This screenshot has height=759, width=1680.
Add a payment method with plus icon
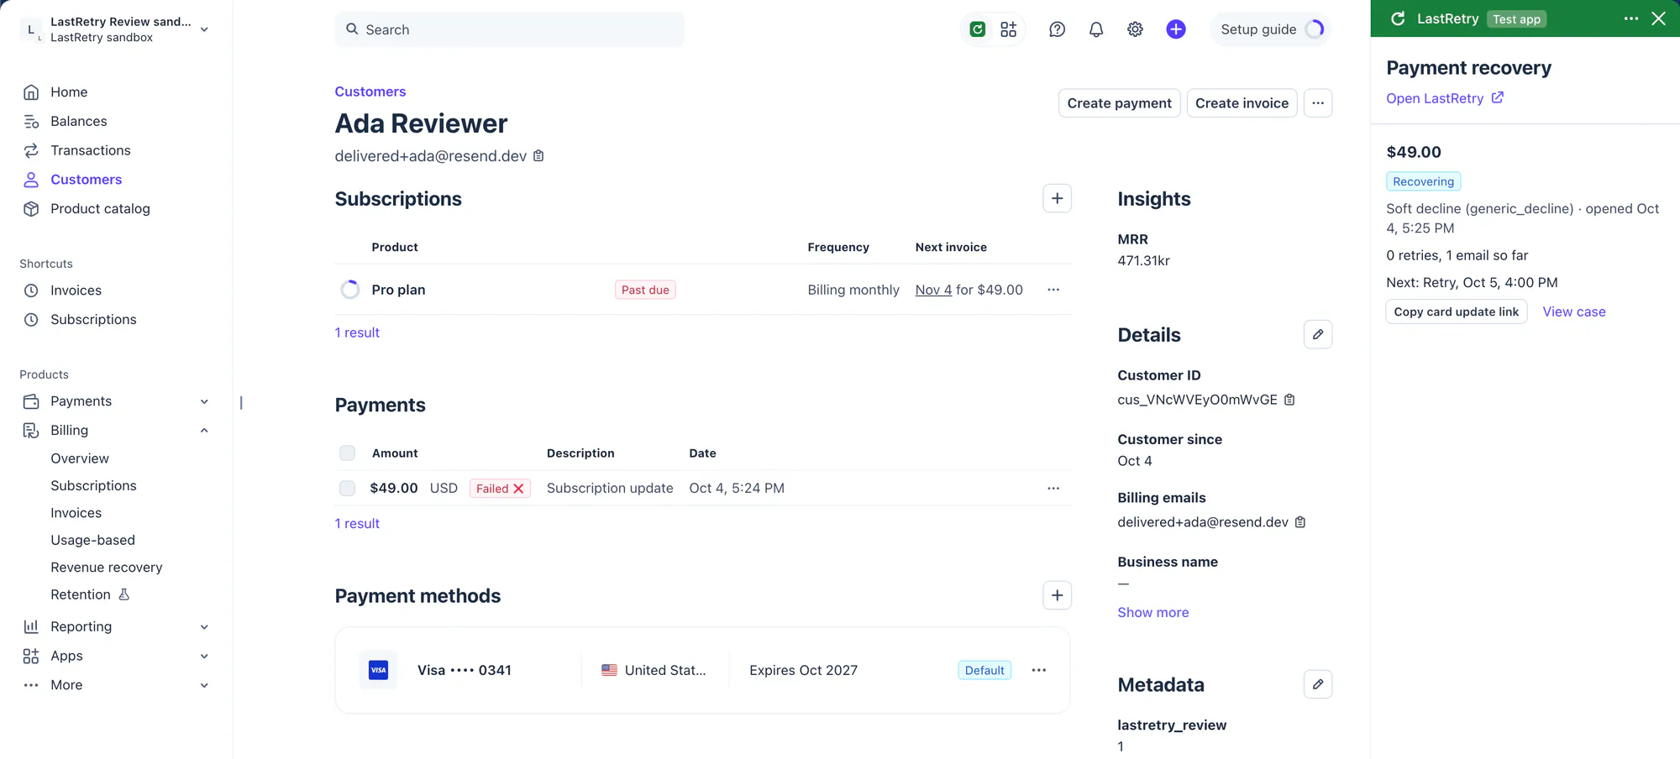coord(1057,595)
